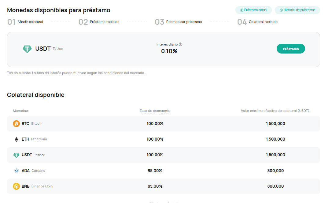This screenshot has height=203, width=328.
Task: Click the Interés diario label
Action: (167, 44)
